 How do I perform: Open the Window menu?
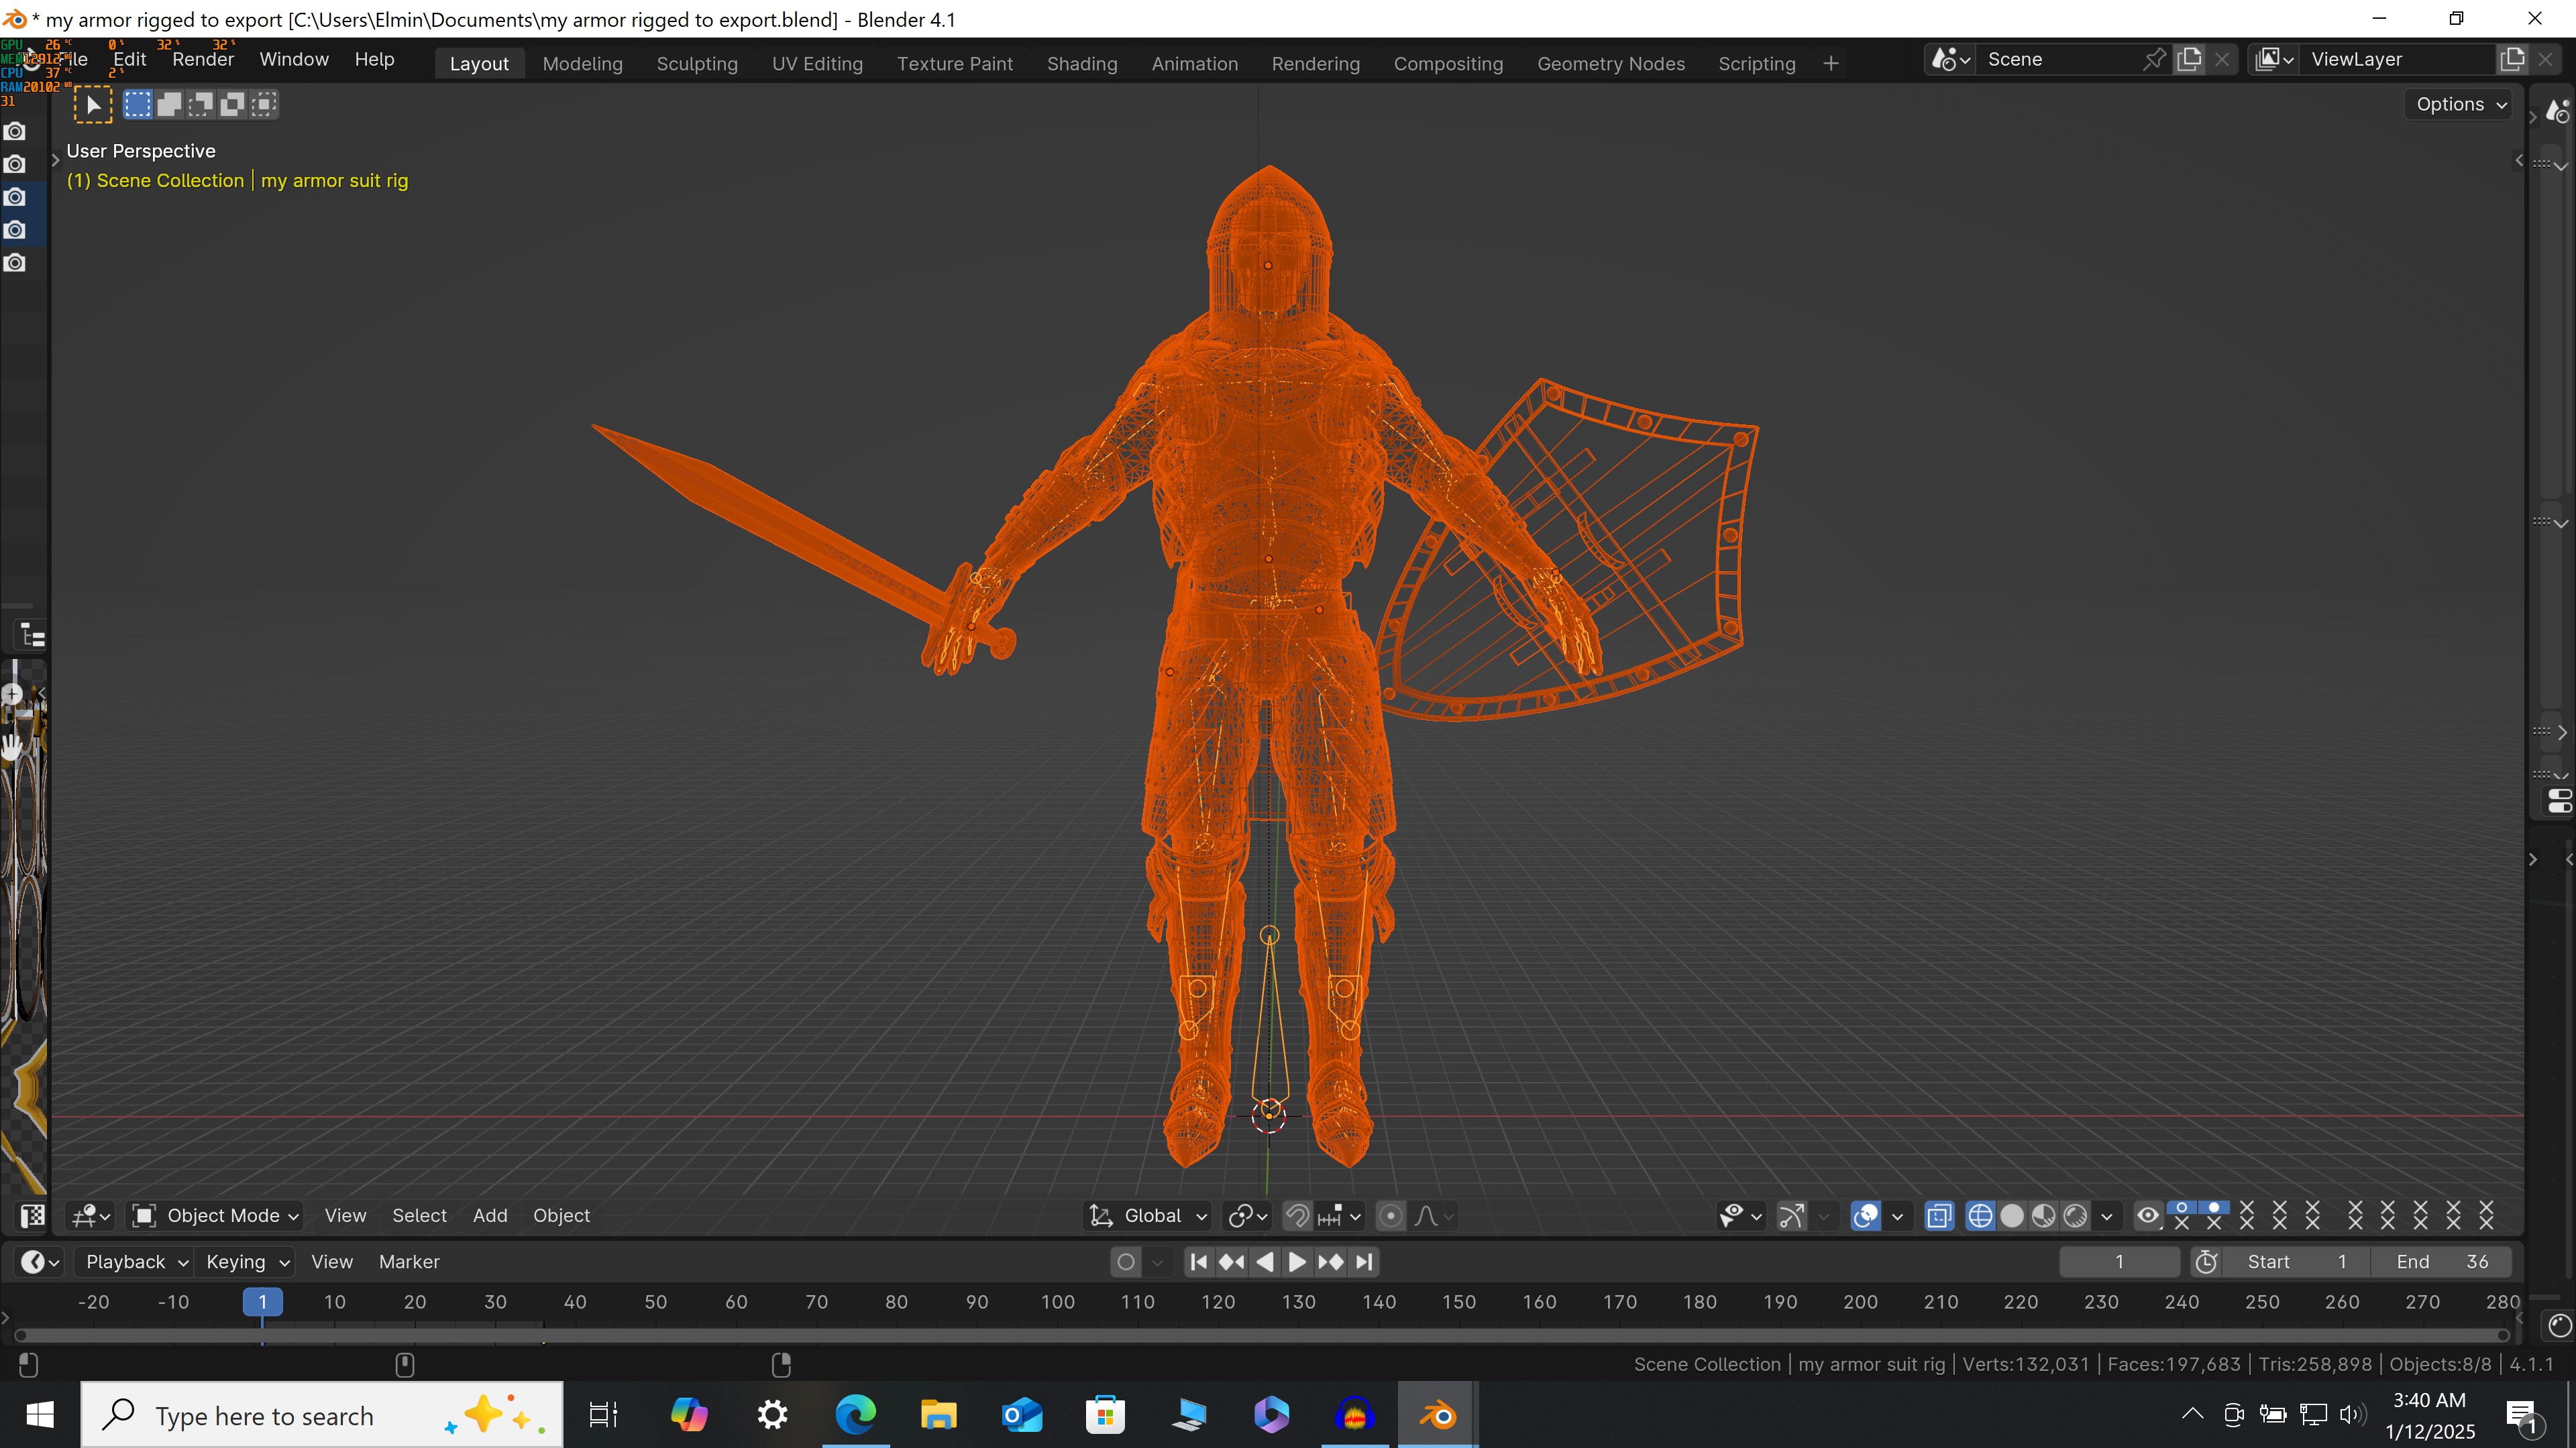(294, 59)
